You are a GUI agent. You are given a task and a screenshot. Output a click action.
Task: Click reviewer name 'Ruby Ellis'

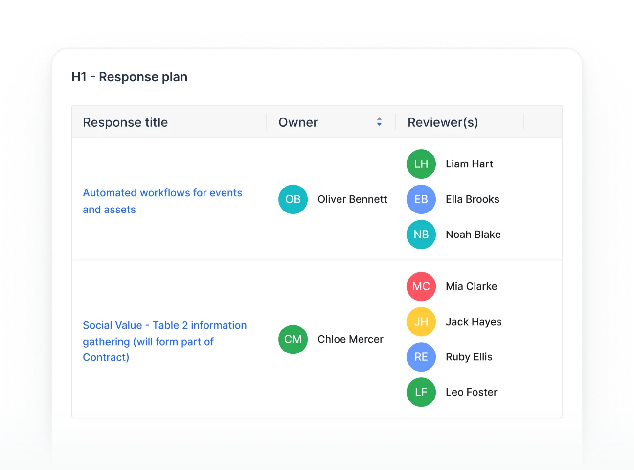469,357
